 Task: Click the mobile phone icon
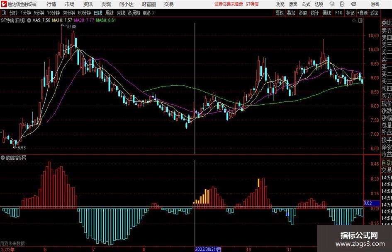coord(342,4)
